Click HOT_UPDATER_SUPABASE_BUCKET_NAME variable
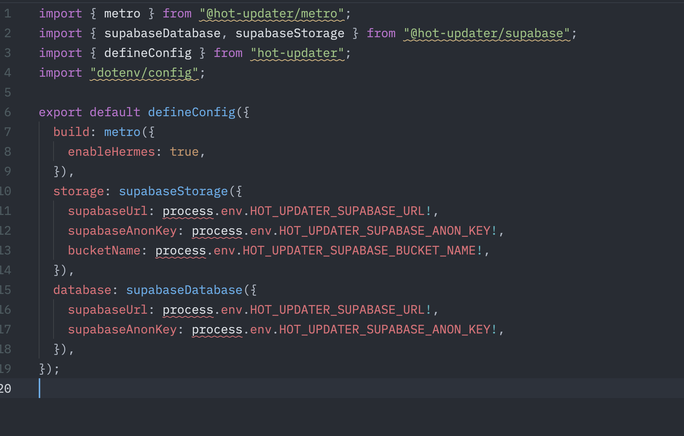Screen dimensions: 684x436 pos(359,251)
